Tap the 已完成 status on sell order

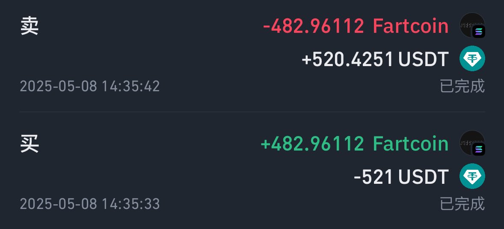pos(462,87)
